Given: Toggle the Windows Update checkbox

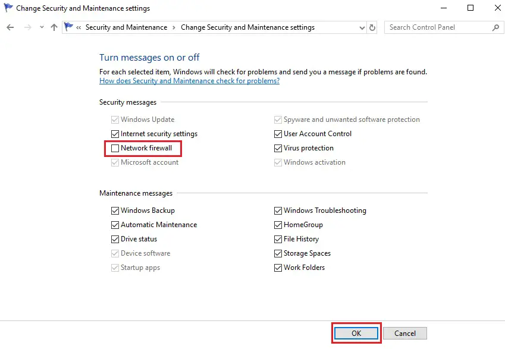Looking at the screenshot, I should (115, 120).
